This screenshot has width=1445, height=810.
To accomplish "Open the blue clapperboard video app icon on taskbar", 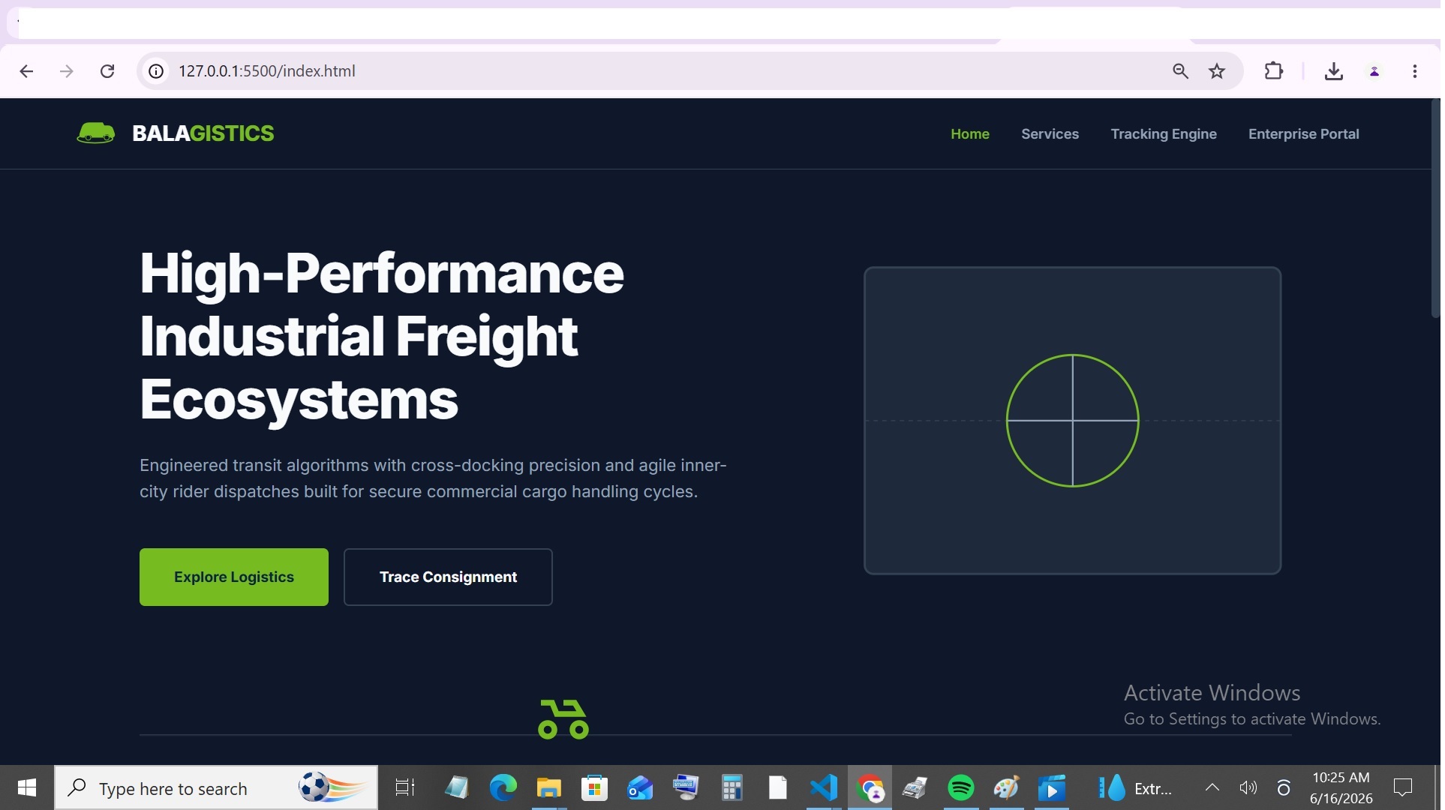I will [1052, 788].
